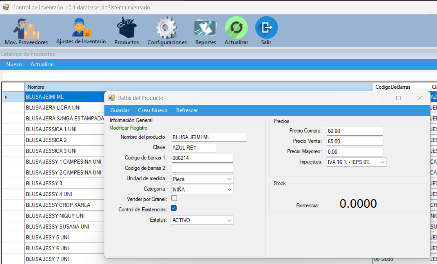Select the BLUSA JESSICA 2 row
437x264 pixels.
(46, 140)
